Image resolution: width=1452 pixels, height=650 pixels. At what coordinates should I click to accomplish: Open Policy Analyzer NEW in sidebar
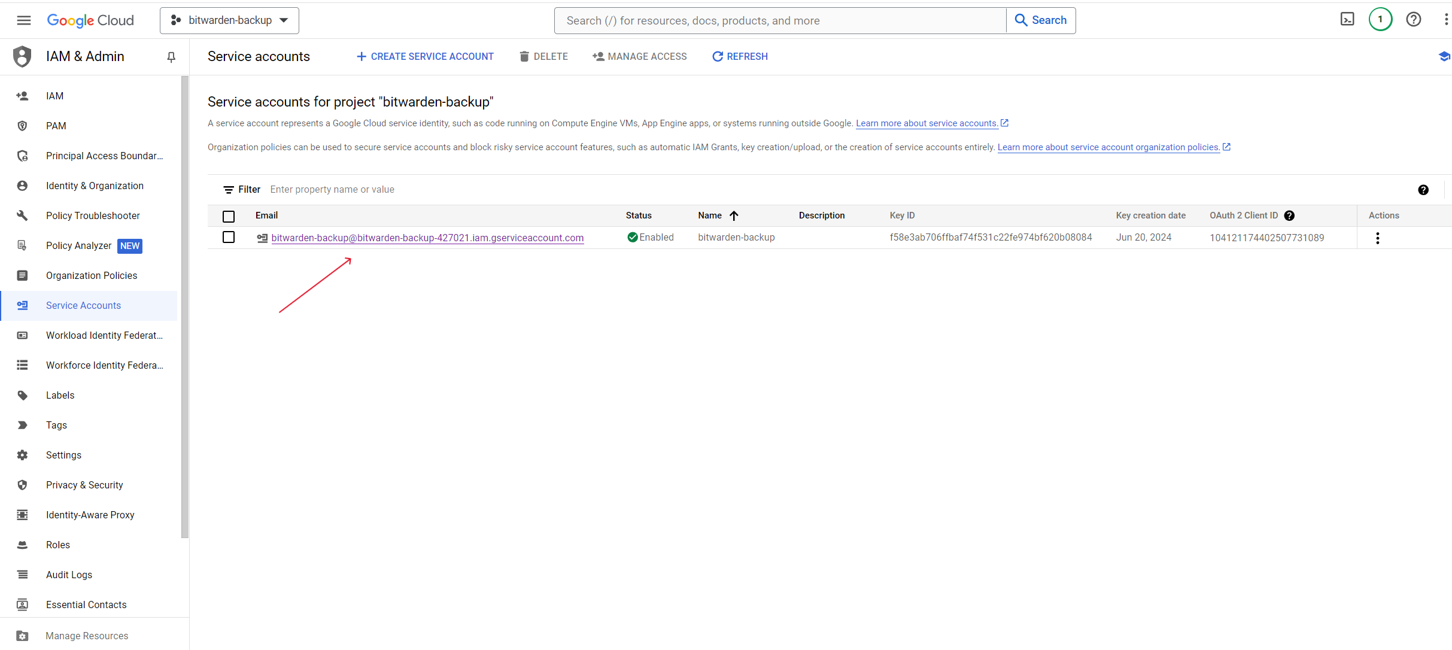[78, 245]
